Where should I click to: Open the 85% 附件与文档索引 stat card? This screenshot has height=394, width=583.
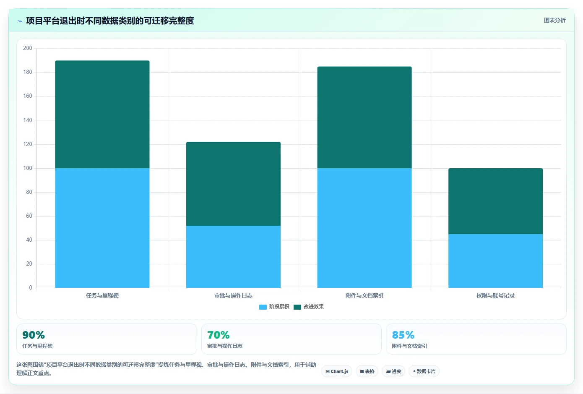tap(476, 339)
